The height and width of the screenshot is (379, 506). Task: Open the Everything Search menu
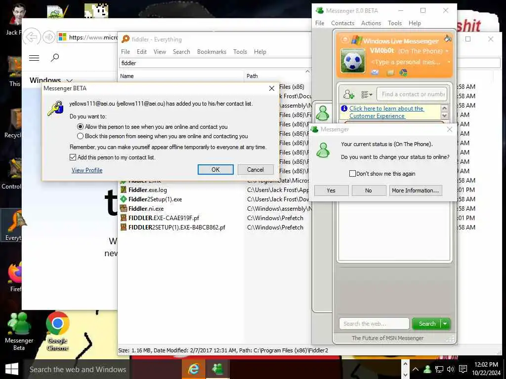point(181,51)
